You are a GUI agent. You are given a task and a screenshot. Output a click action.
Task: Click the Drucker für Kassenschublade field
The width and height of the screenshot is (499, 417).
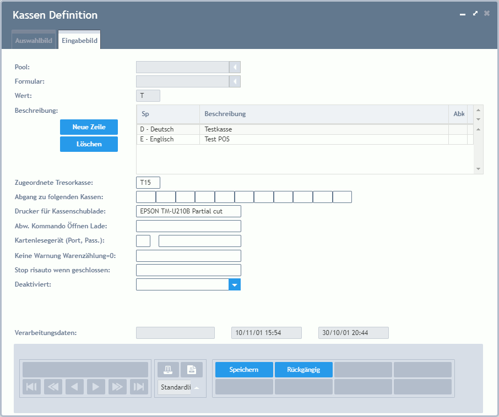(188, 211)
